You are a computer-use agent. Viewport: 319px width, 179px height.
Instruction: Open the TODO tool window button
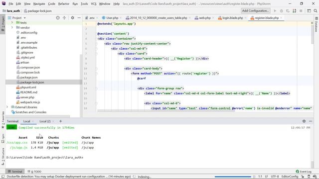click(x=34, y=172)
